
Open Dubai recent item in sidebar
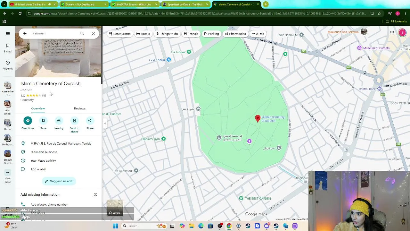[x=8, y=125]
